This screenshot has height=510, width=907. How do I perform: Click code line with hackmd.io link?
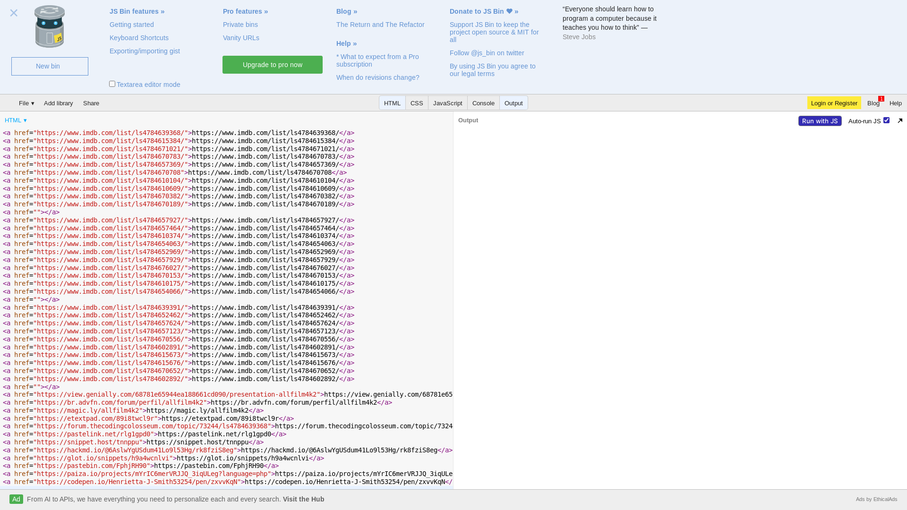228,450
